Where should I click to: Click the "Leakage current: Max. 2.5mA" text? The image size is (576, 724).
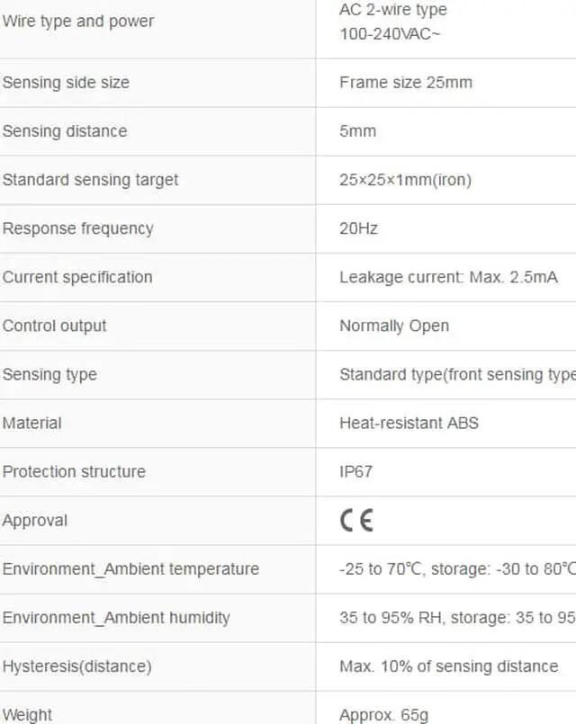(x=448, y=277)
